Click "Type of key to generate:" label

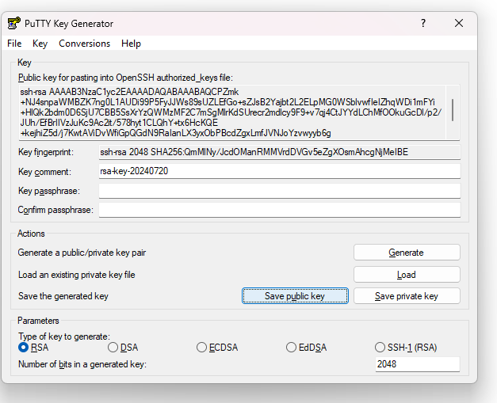click(64, 336)
